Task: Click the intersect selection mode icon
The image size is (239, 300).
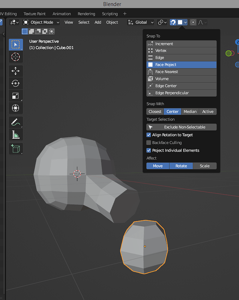Action: click(x=52, y=31)
